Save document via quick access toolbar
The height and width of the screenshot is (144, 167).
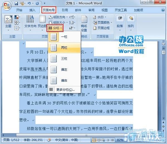coord(16,4)
